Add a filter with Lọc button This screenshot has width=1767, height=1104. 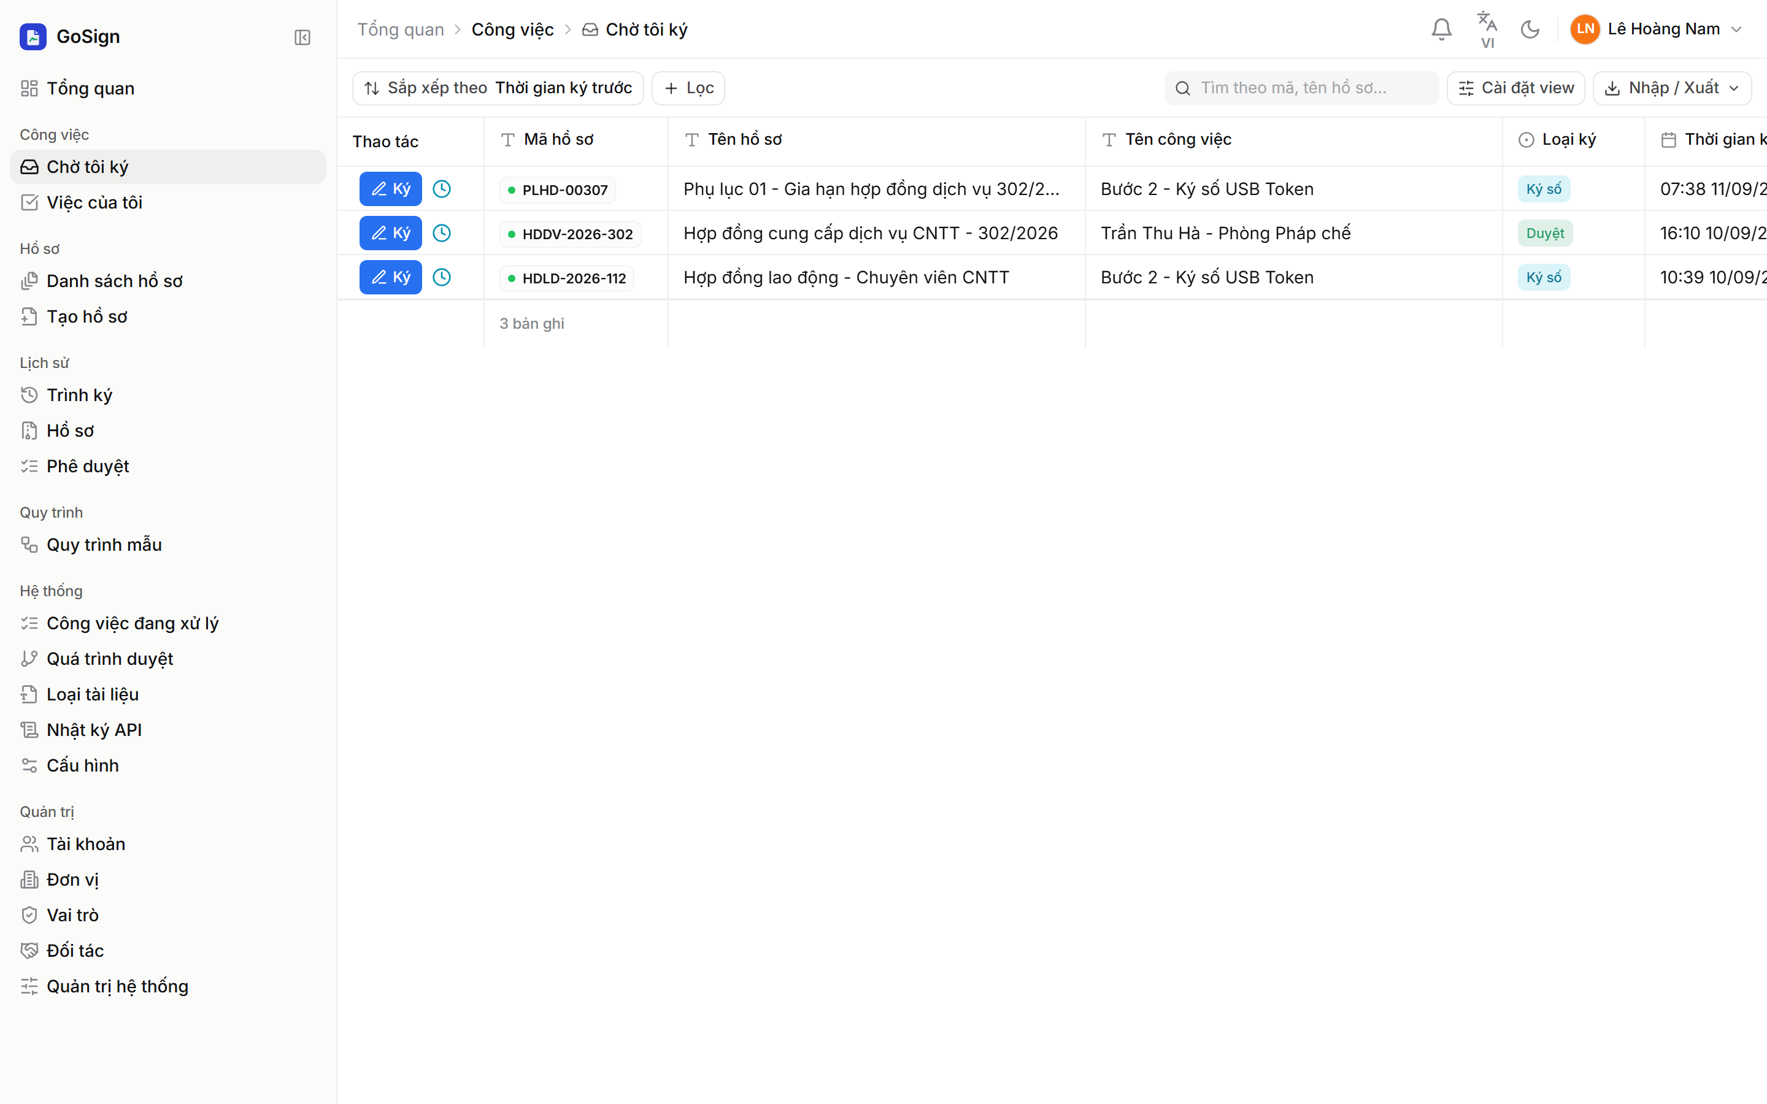click(x=688, y=88)
